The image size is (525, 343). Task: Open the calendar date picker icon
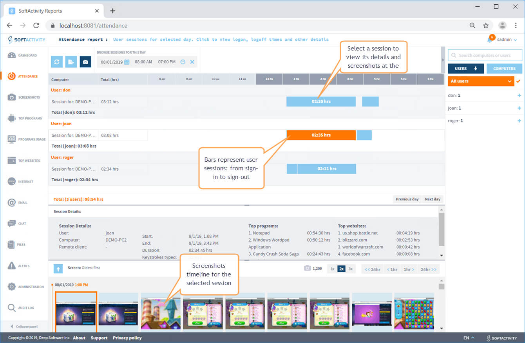click(127, 62)
